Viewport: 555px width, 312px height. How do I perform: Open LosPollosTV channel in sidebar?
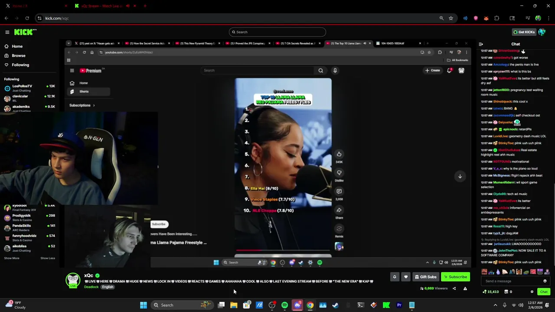29,88
